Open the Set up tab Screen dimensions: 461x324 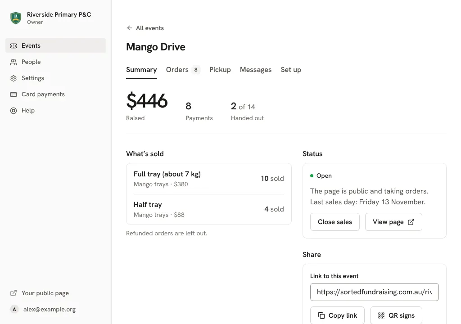pos(291,70)
